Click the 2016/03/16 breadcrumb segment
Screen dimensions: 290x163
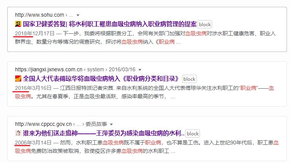click(122, 69)
